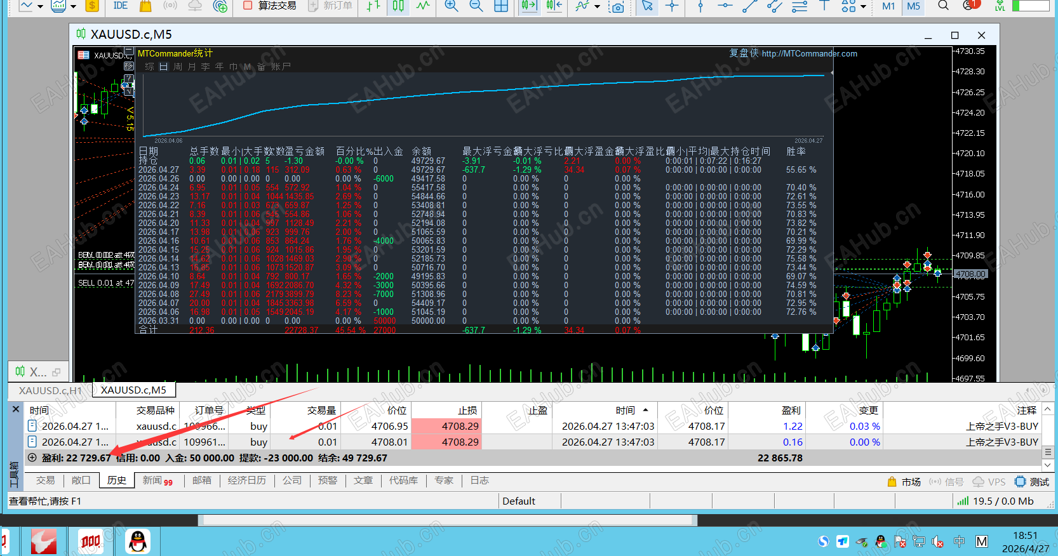Click the horizontal scrollbar below the terminal

tap(448, 520)
